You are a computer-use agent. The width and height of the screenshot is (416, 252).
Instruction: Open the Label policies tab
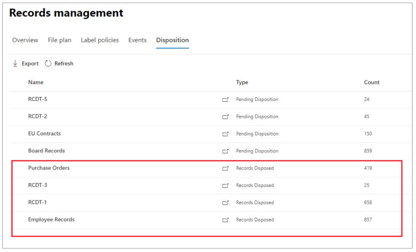pos(100,40)
